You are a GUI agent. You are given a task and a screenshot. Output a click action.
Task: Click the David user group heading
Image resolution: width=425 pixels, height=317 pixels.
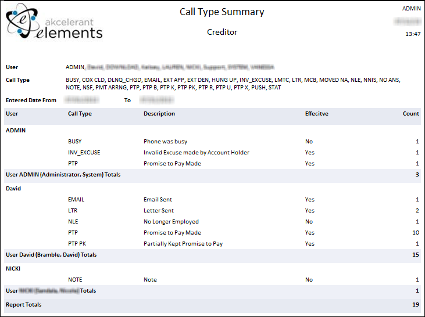click(x=13, y=189)
